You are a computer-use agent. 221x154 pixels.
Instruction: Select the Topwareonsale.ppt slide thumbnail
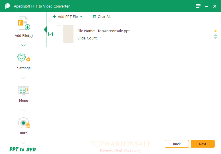68,34
